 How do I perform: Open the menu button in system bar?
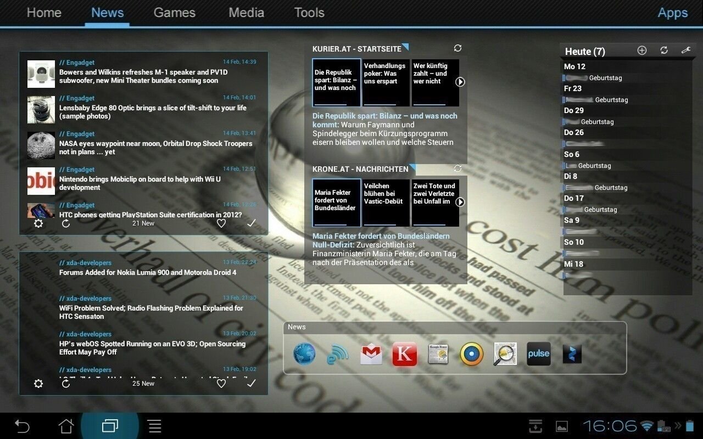(x=155, y=426)
